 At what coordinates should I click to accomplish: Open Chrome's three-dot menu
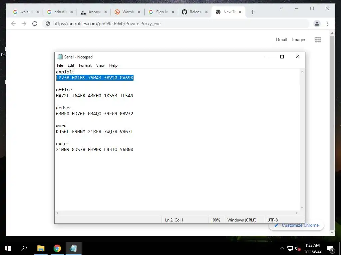[328, 24]
